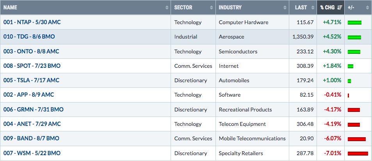This screenshot has width=372, height=161.
Task: Click the +/- column sort arrows icon
Action: (367, 7)
